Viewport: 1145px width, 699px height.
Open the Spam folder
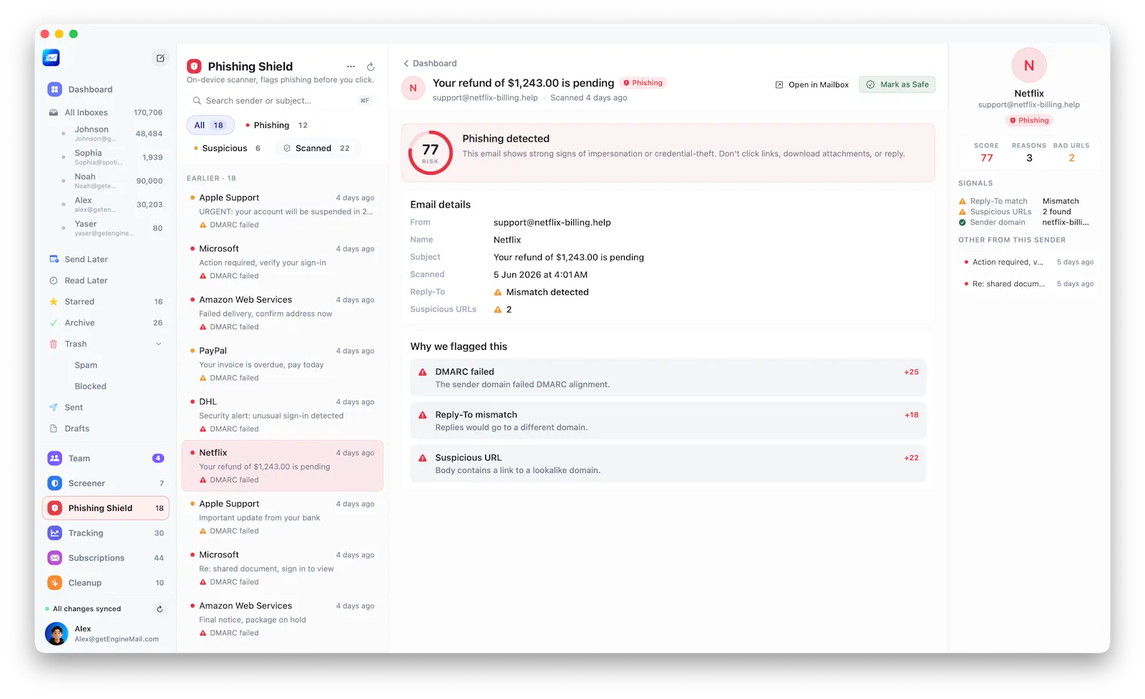point(86,365)
